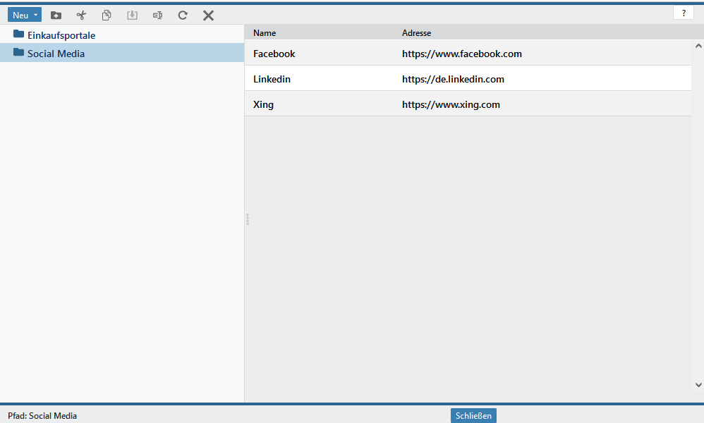Click the copy documents icon

(x=107, y=15)
